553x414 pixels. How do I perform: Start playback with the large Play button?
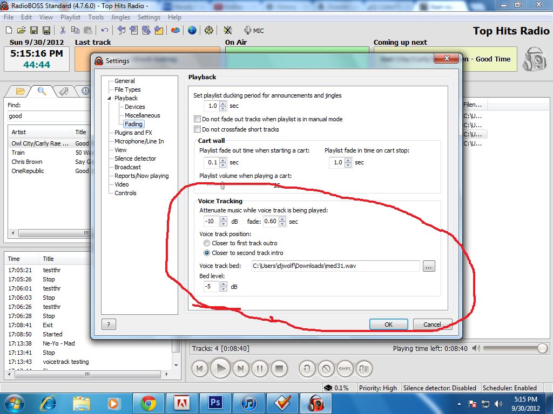coord(221,369)
